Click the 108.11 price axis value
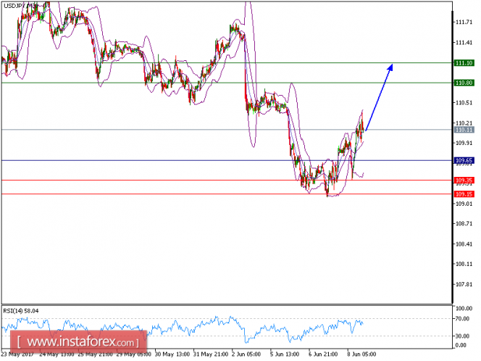481x361 pixels. [x=464, y=265]
